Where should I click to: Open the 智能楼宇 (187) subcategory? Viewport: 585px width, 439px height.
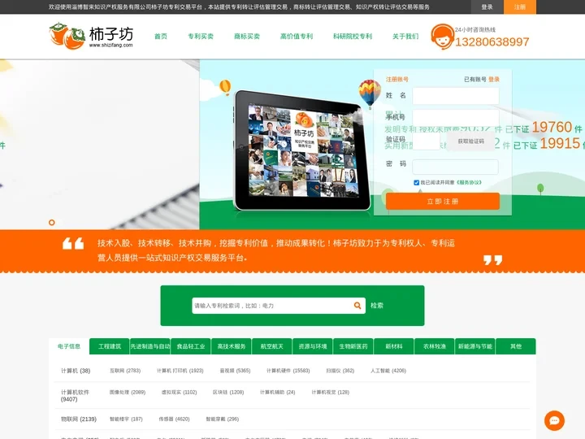pyautogui.click(x=126, y=419)
